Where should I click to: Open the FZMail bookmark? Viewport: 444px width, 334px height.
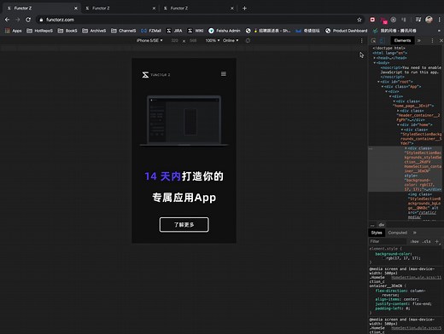pos(151,31)
